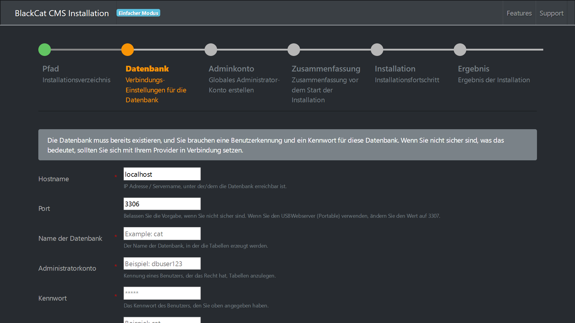This screenshot has height=323, width=575.
Task: Click the Hostname field containing localhost
Action: [x=162, y=174]
